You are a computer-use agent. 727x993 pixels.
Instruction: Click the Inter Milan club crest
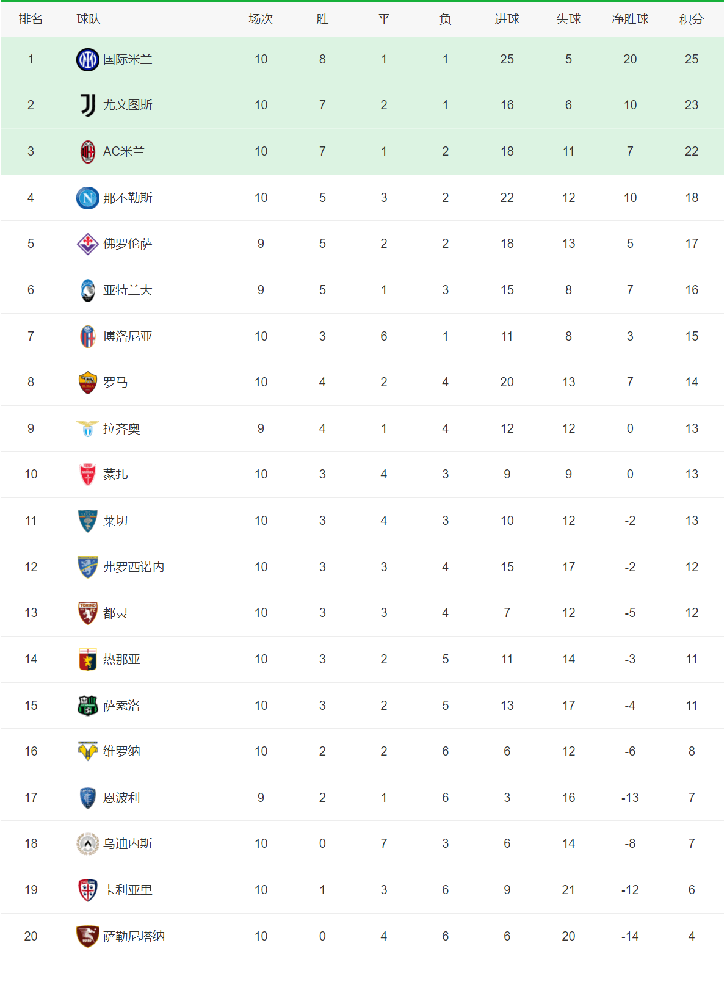coord(88,59)
